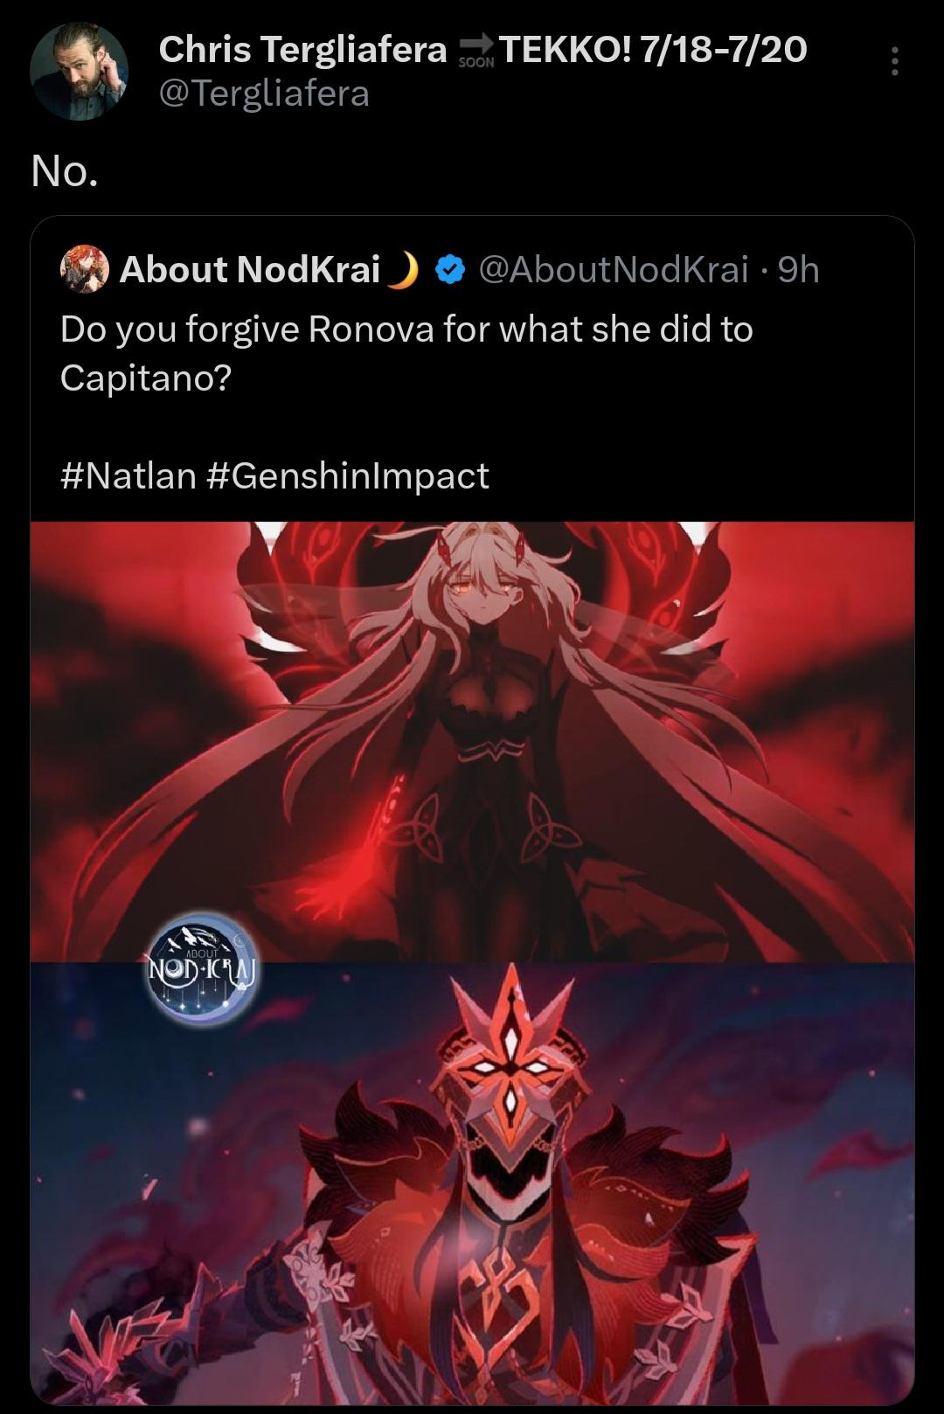The height and width of the screenshot is (1414, 944).
Task: Open the #Natlan hashtag
Action: click(x=128, y=476)
